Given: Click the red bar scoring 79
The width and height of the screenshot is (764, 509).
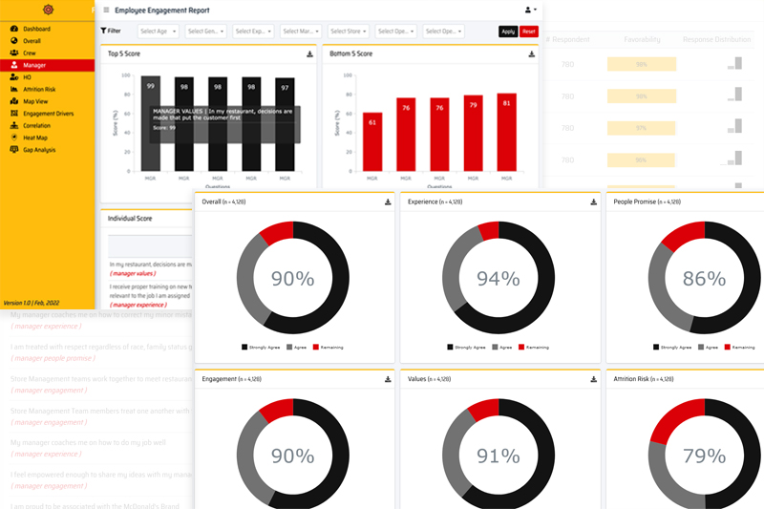Looking at the screenshot, I should coord(473,134).
